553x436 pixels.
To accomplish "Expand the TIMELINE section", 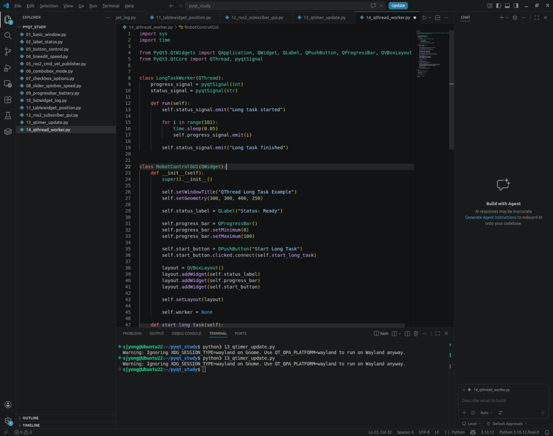I will [x=66, y=425].
